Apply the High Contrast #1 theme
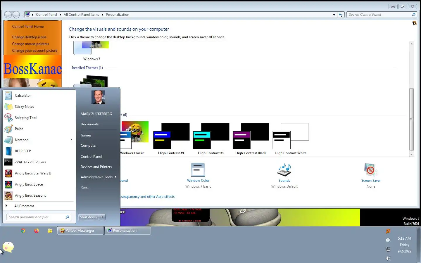 pyautogui.click(x=171, y=139)
